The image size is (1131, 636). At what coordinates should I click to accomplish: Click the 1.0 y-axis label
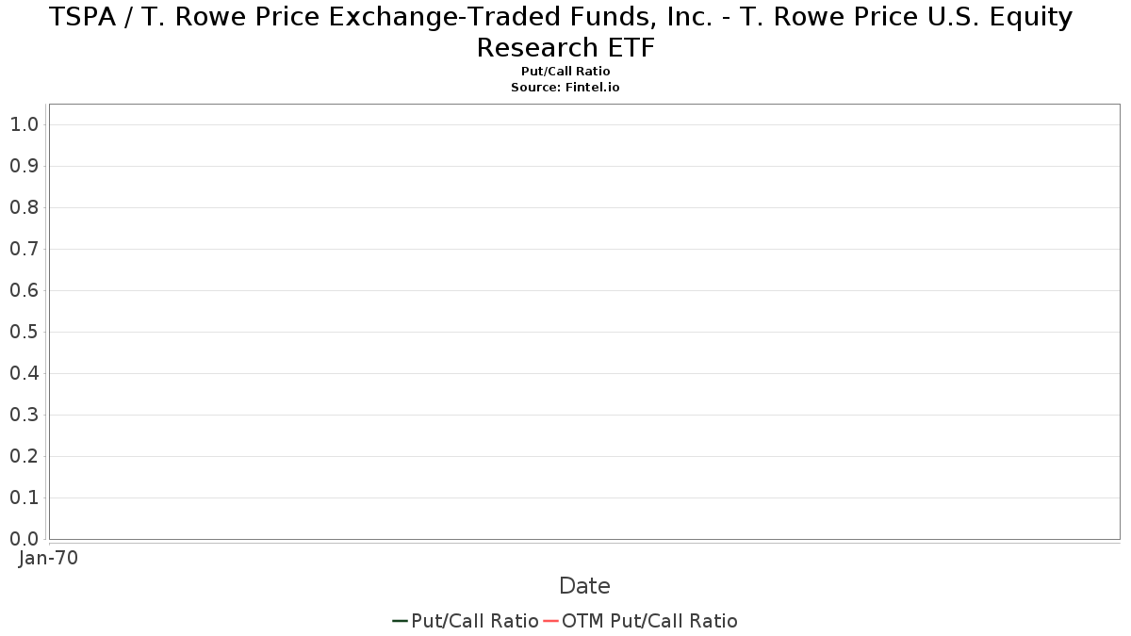tap(24, 124)
